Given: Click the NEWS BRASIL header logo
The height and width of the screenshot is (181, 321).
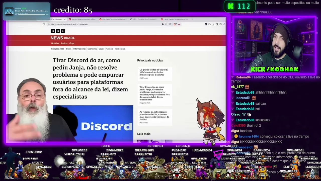Looking at the screenshot, I should 63,38.
